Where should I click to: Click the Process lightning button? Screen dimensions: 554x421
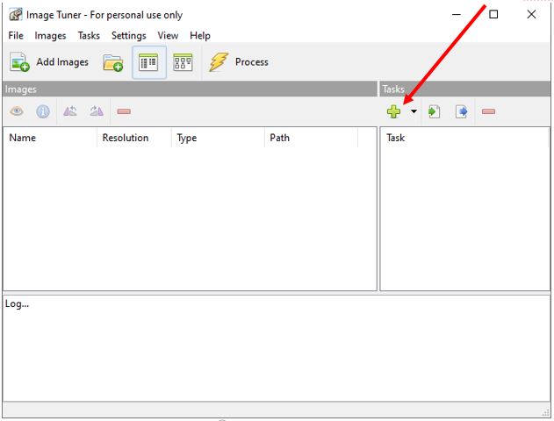[238, 62]
